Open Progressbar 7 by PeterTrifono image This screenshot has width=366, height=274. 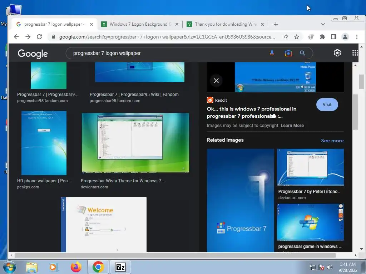point(310,167)
